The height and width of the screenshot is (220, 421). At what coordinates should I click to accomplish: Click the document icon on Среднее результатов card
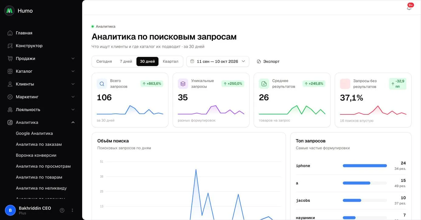(264, 84)
